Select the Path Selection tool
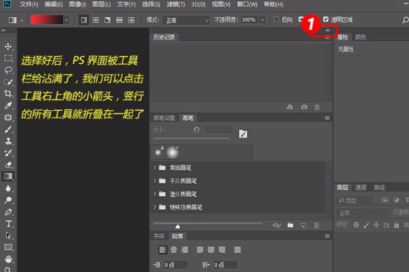The height and width of the screenshot is (272, 409). 8,235
